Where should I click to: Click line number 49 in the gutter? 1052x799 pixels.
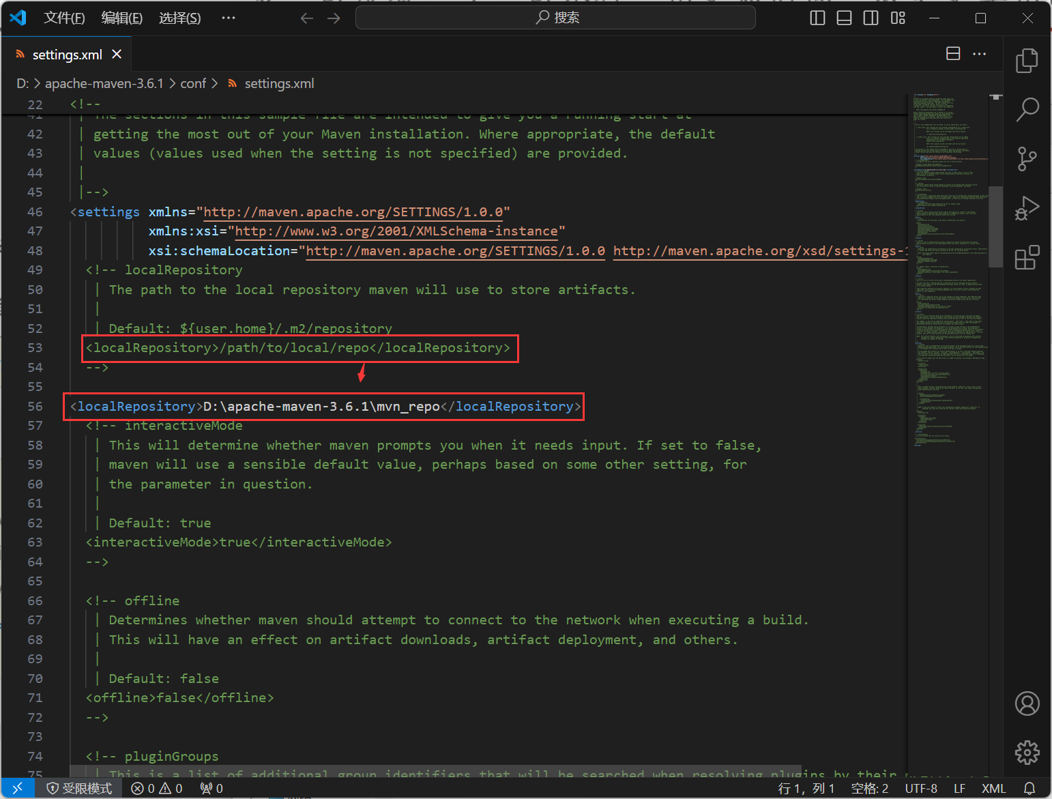point(35,270)
